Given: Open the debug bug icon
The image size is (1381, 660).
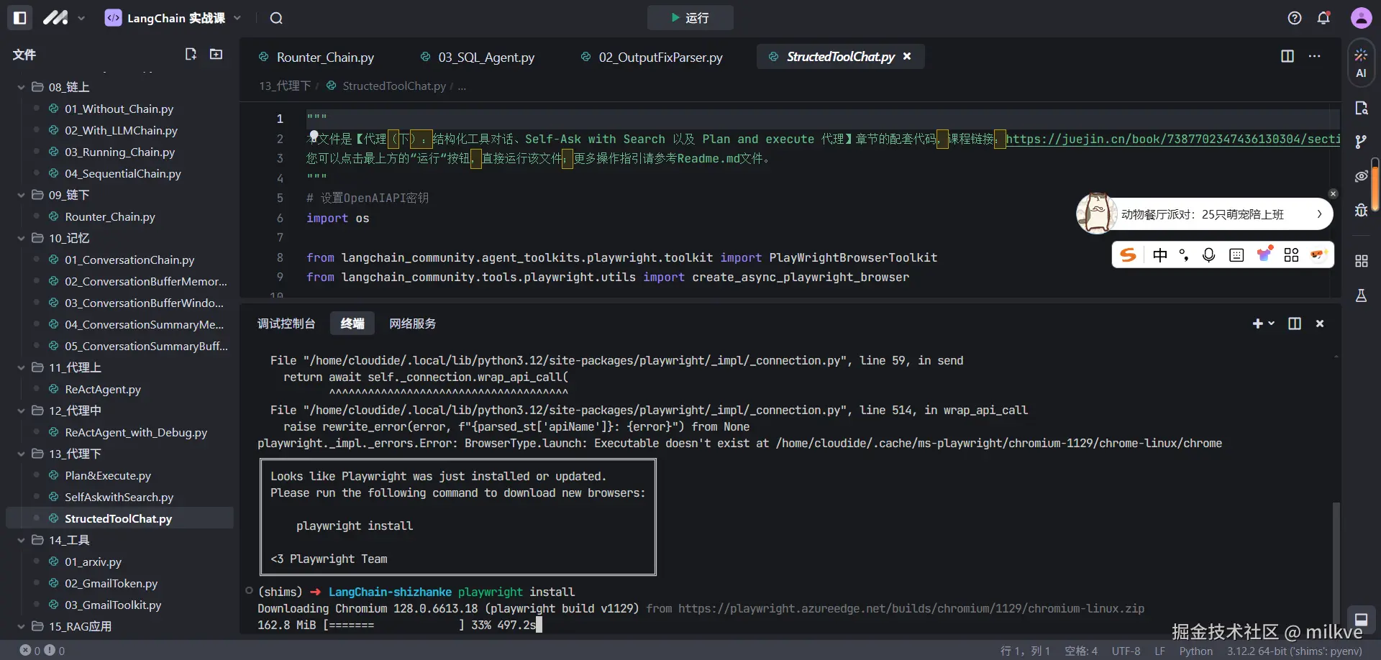Looking at the screenshot, I should tap(1361, 210).
